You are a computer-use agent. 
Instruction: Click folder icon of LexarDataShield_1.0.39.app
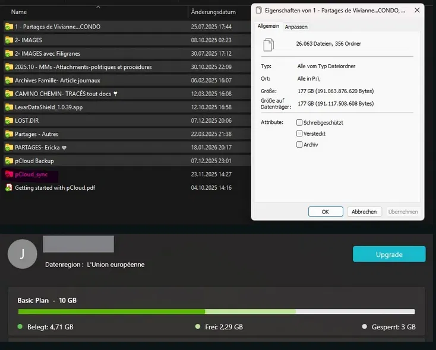click(9, 107)
